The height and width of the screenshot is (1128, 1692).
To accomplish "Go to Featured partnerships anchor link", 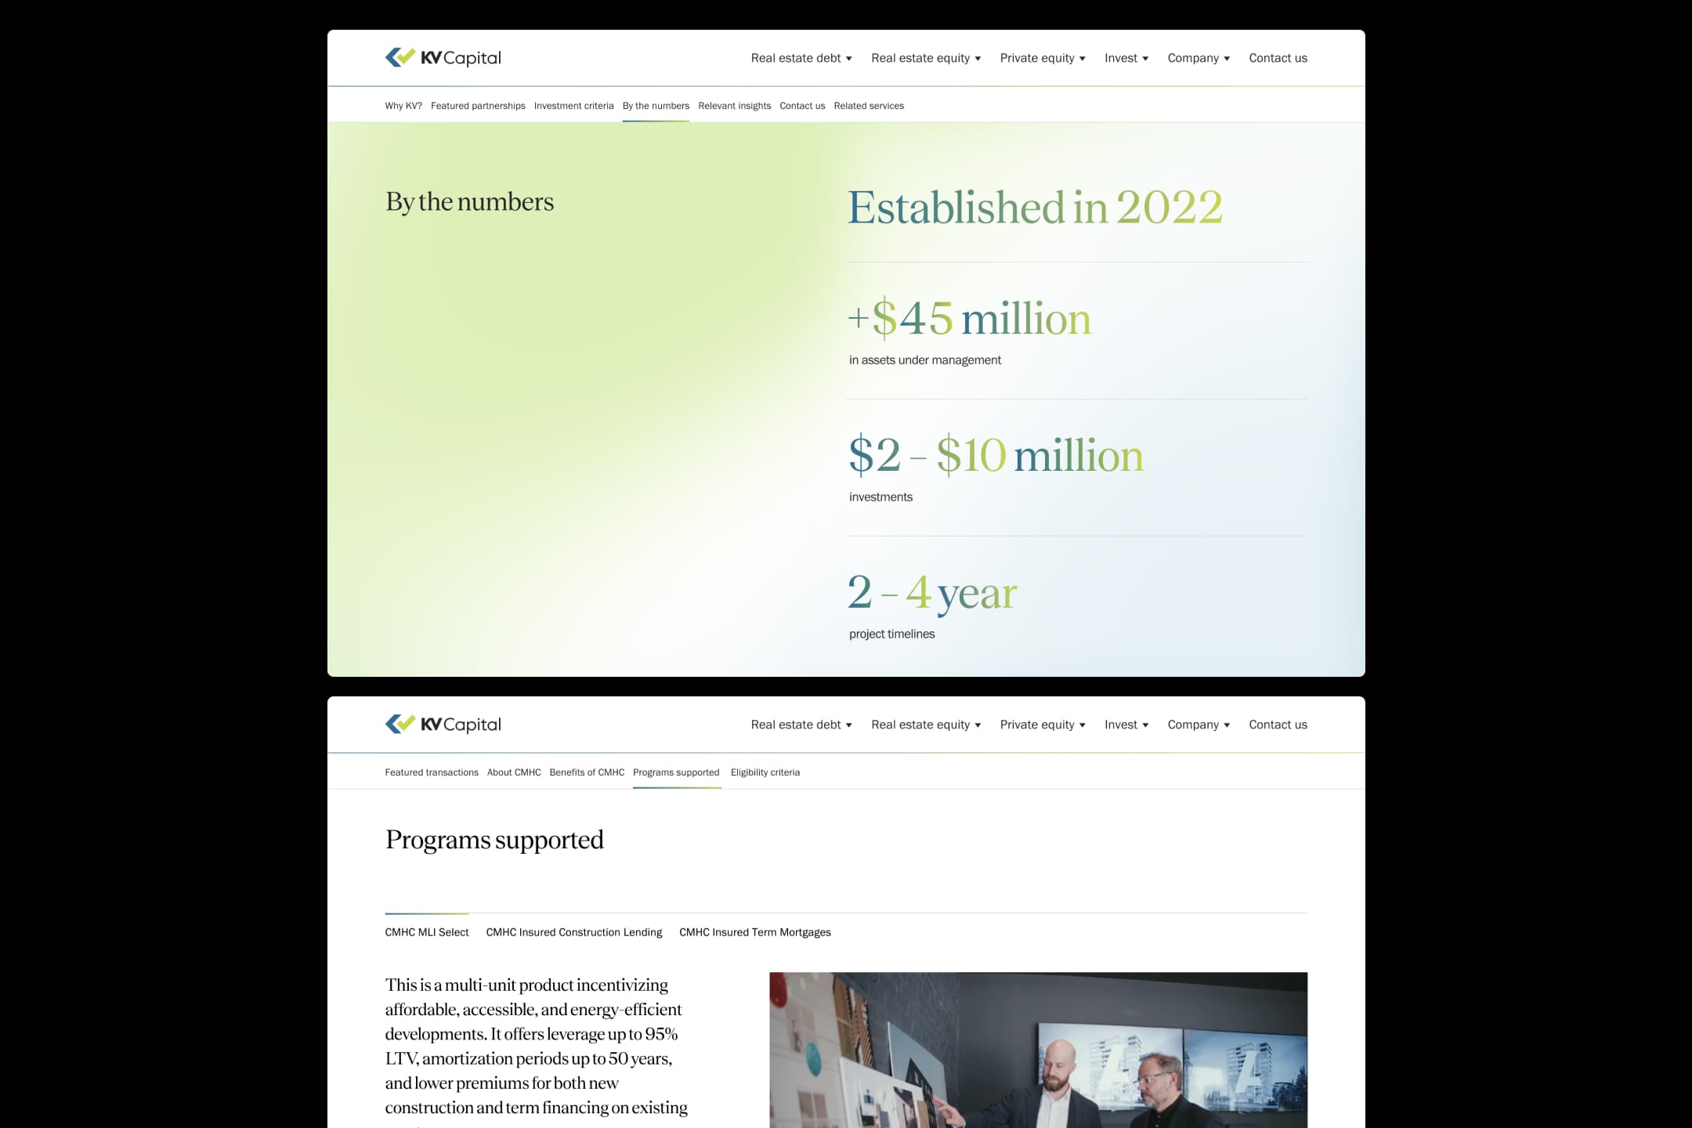I will [x=478, y=106].
